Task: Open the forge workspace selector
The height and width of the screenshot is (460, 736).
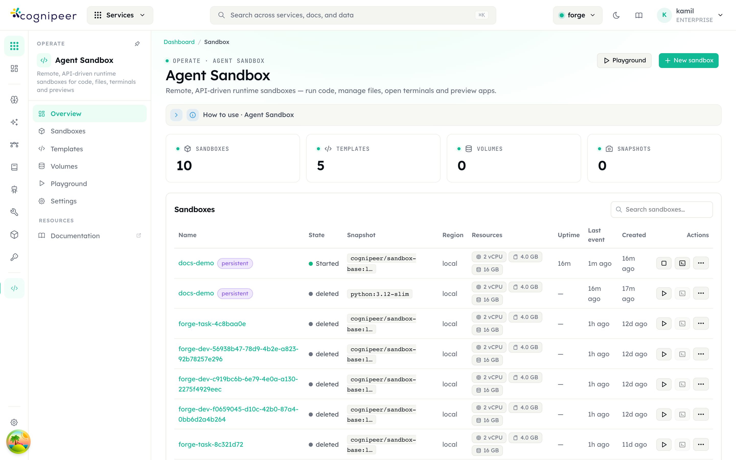Action: (577, 15)
